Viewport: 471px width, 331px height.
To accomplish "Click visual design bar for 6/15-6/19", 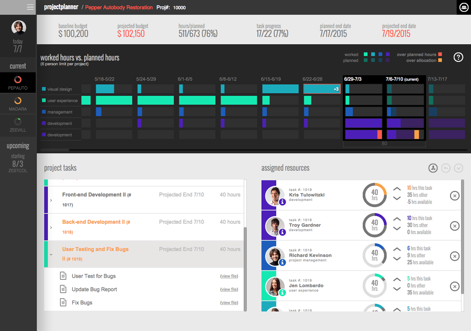I will coord(280,89).
